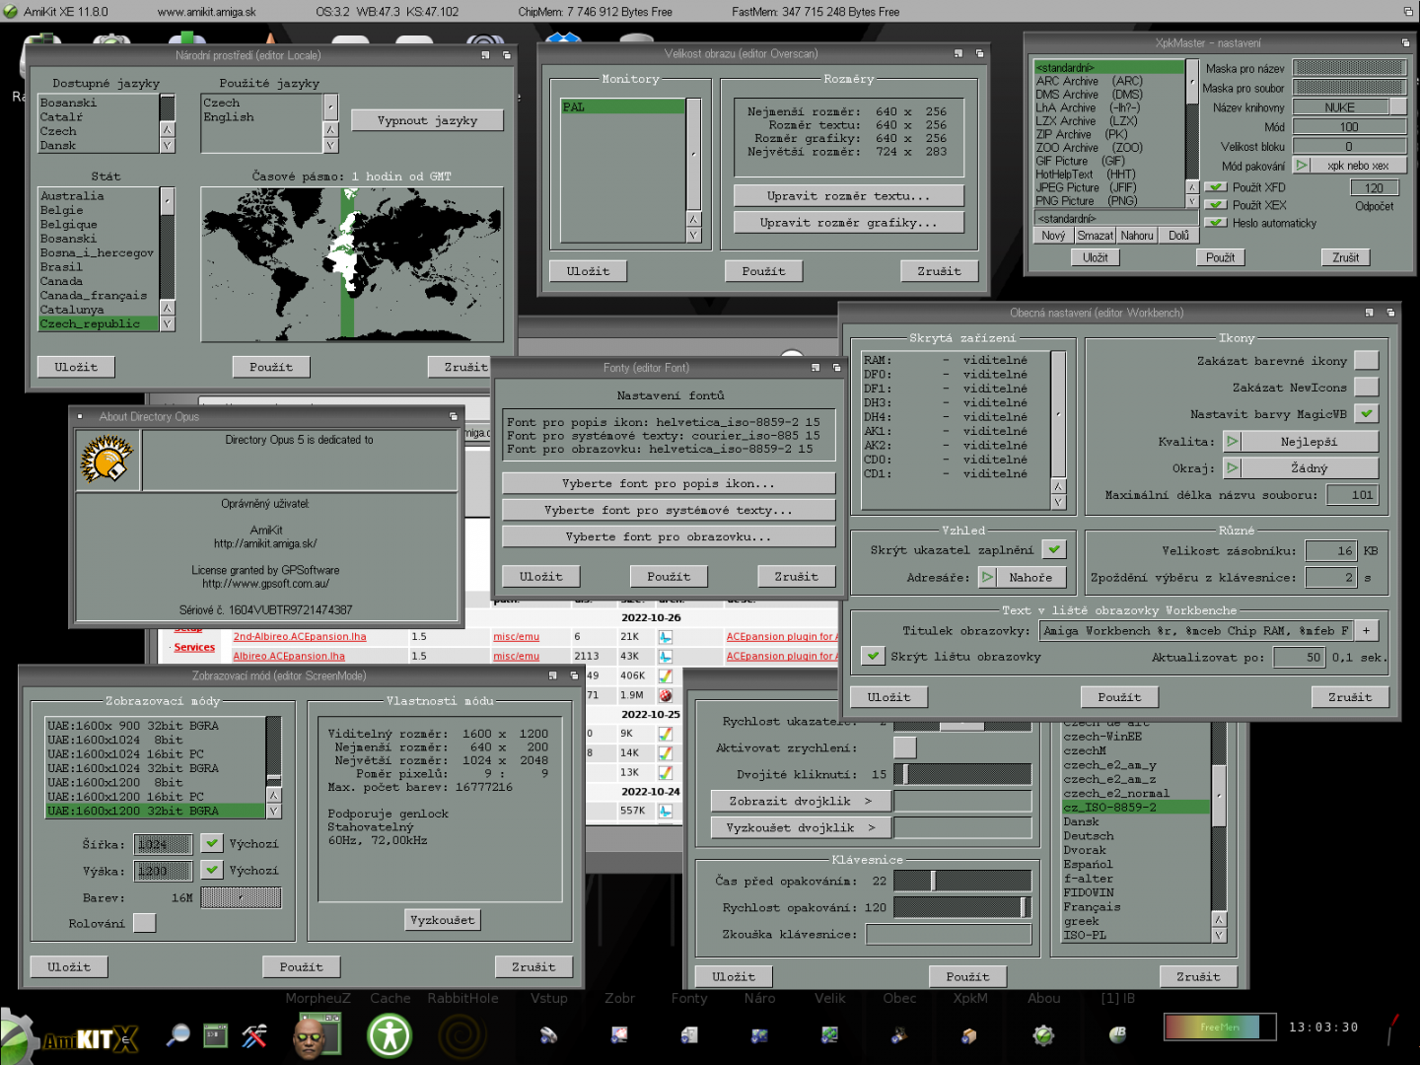
Task: Click down arrow of display modes list
Action: coord(273,811)
